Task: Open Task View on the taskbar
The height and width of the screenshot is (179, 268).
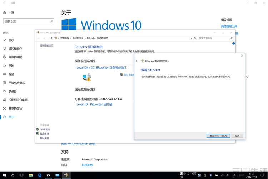Action: tap(21, 175)
